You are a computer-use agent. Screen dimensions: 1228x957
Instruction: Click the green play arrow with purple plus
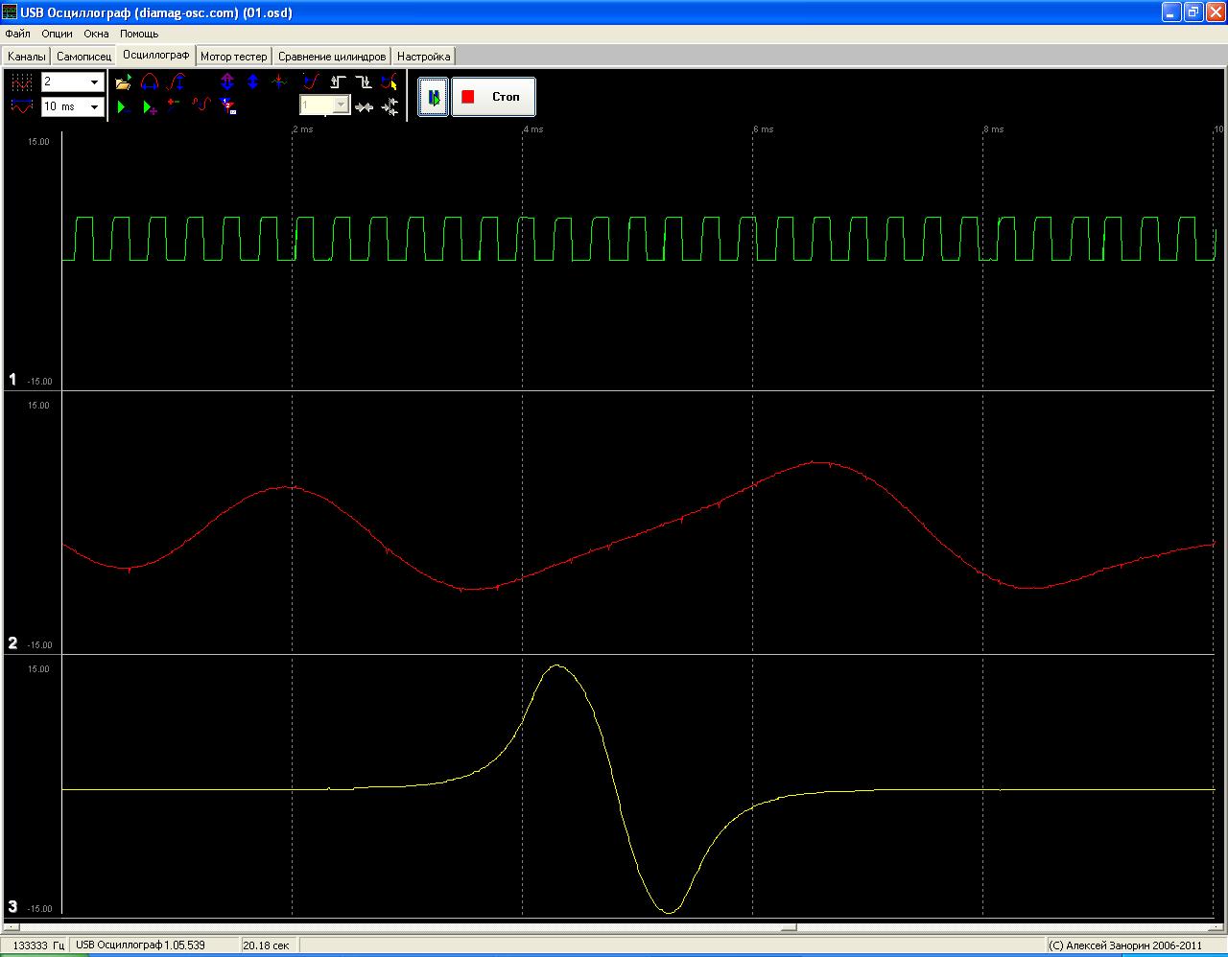(149, 106)
